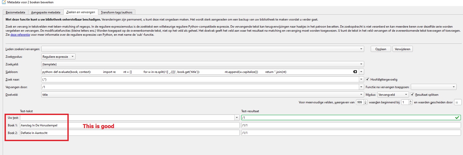This screenshot has height=155, width=463.
Task: Open the Zoekmodus Reguliere expressie dropdown
Action: [58, 56]
